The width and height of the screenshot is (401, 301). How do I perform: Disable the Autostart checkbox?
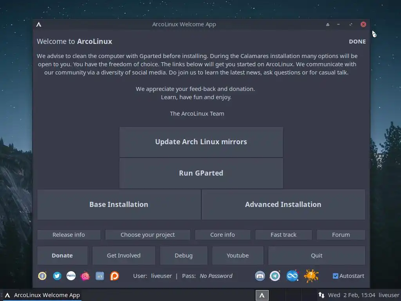336,276
